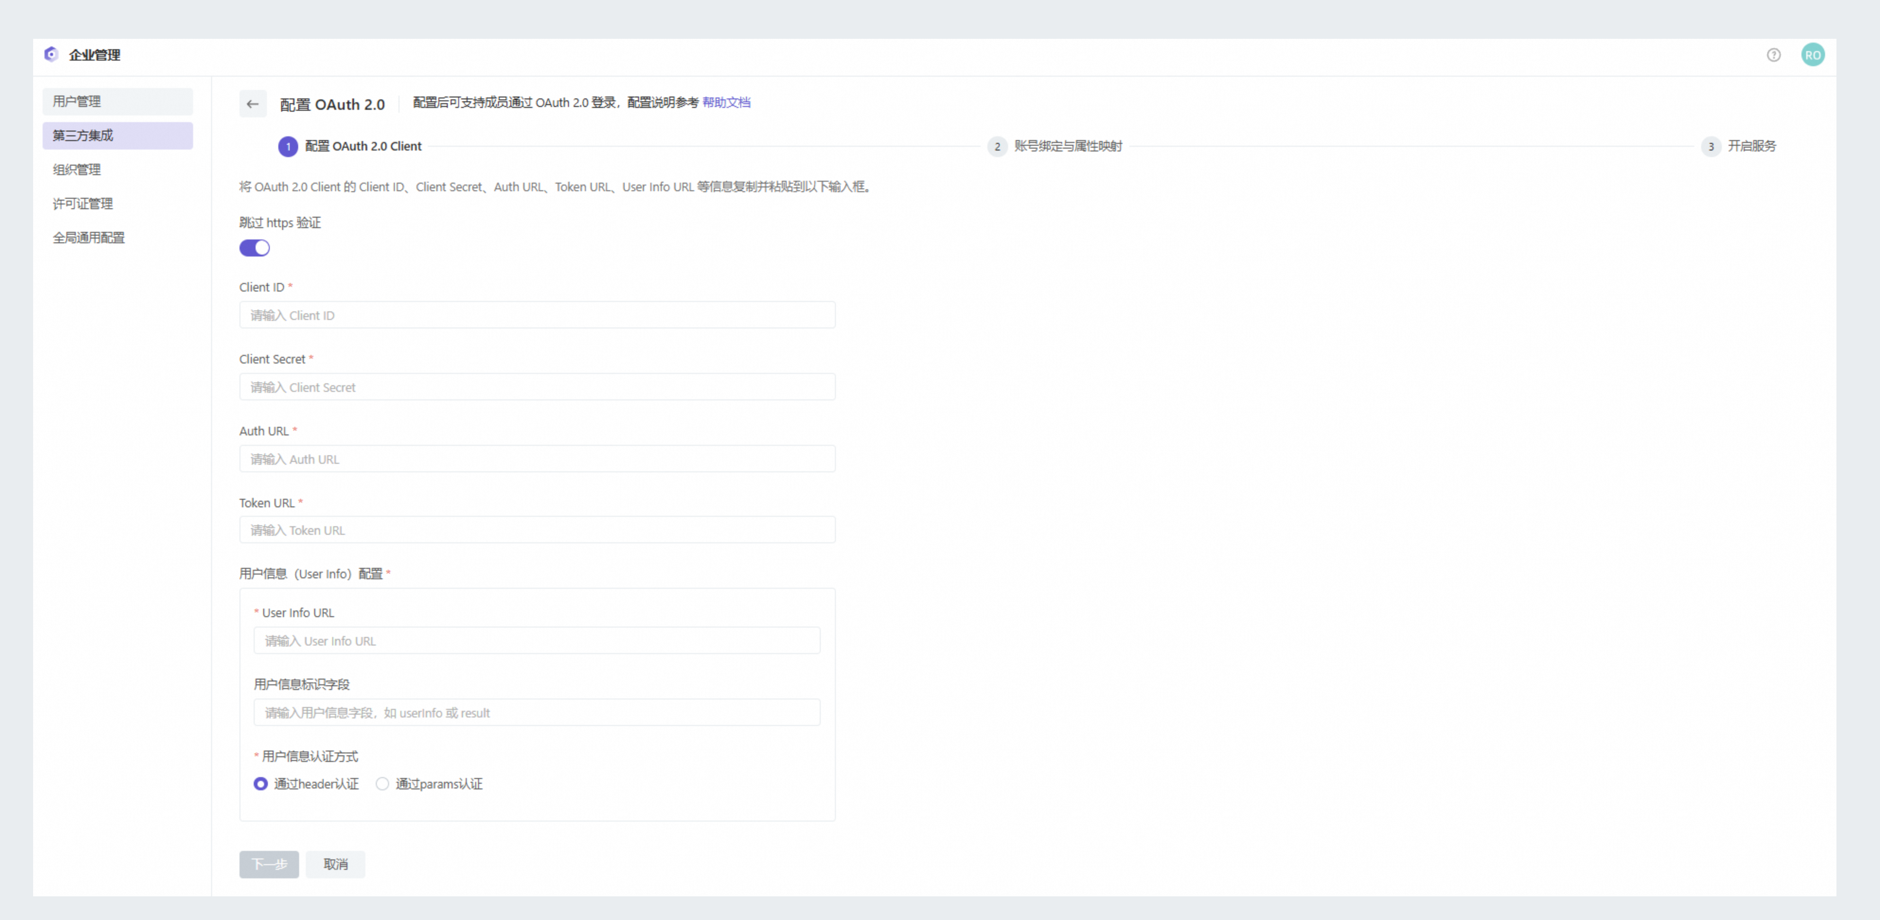The height and width of the screenshot is (920, 1880).
Task: Go back with the left arrow button
Action: [x=253, y=104]
